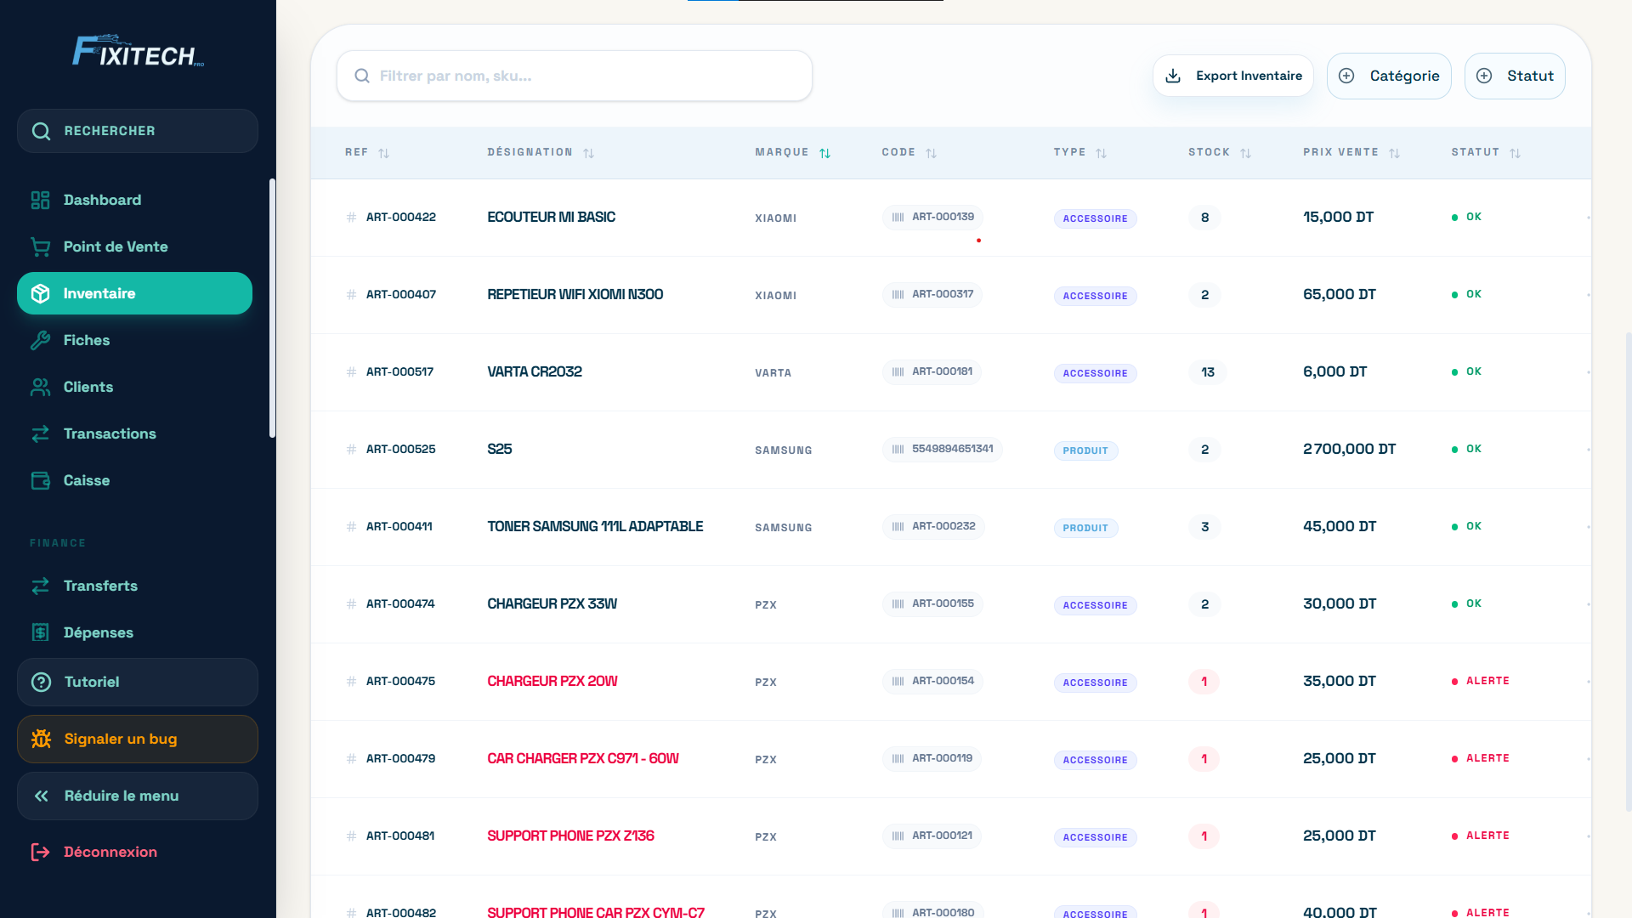Sort by the PRIX VENTE column arrows
Screen dimensions: 1632x918
pos(1395,153)
